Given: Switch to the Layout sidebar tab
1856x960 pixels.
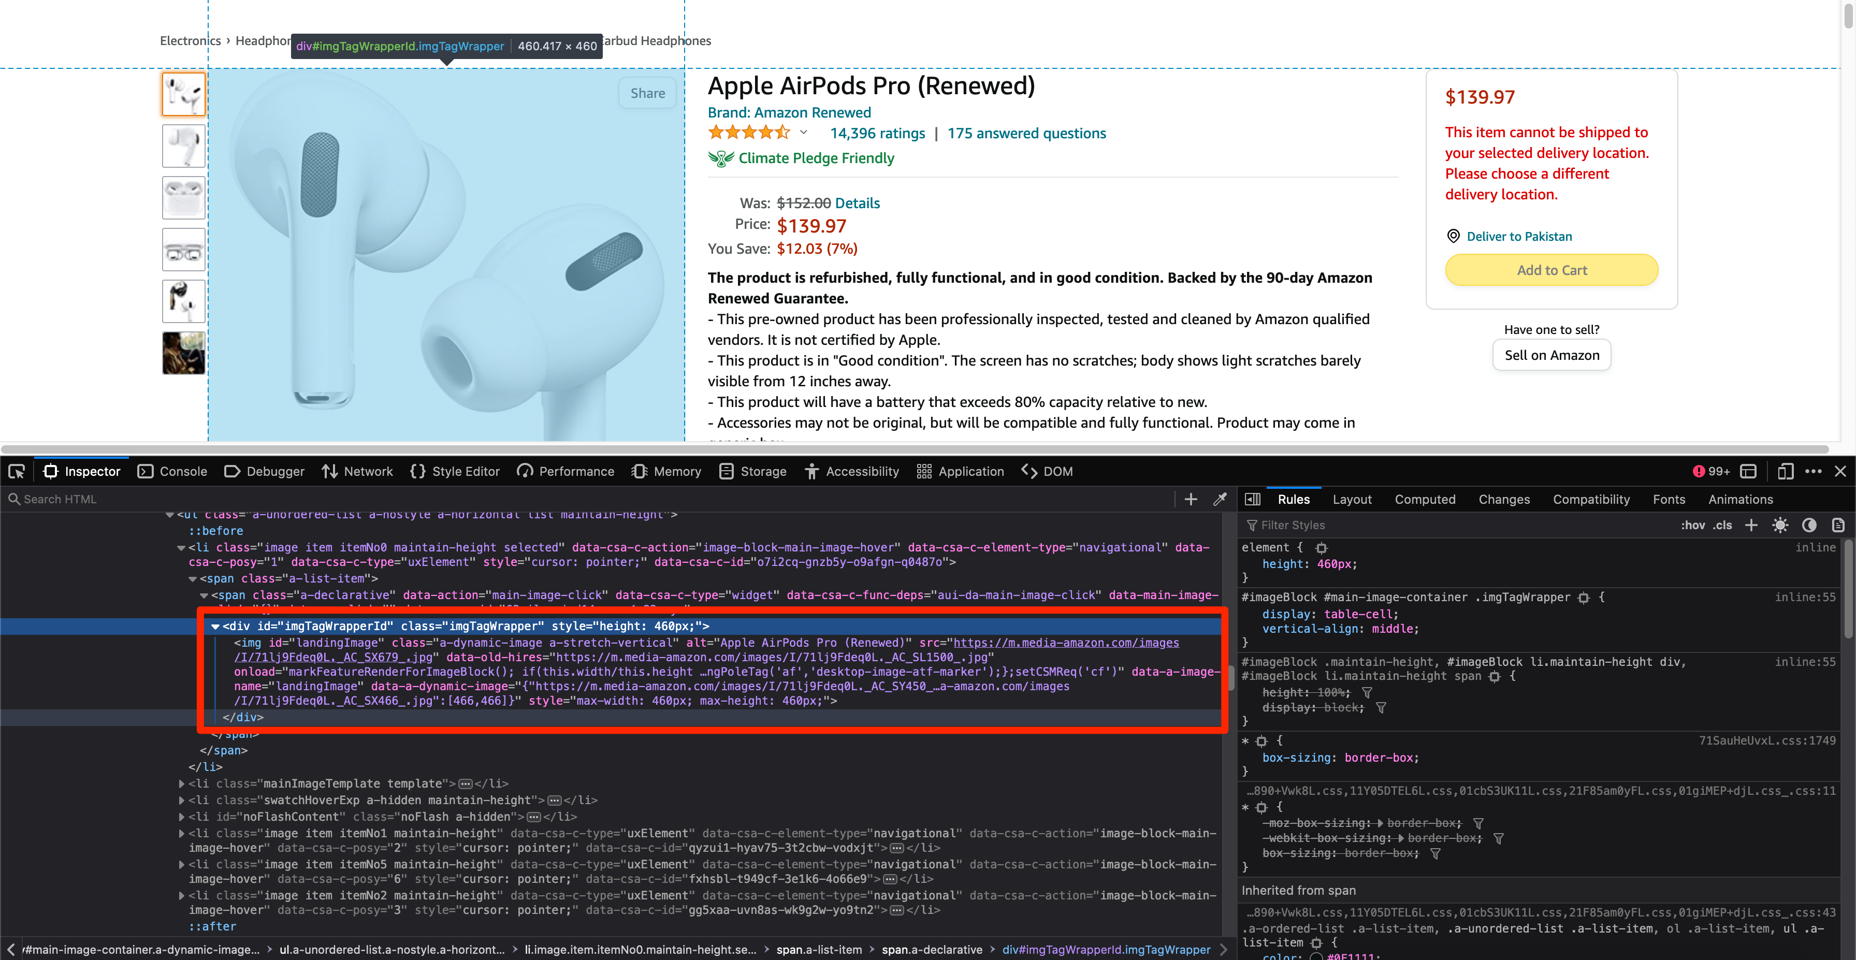Looking at the screenshot, I should coord(1352,499).
